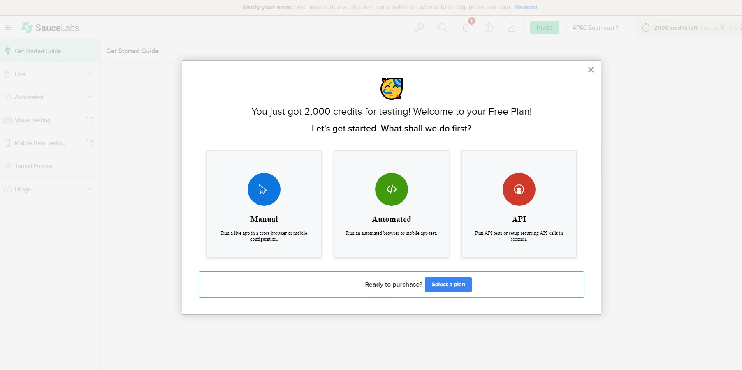This screenshot has width=742, height=370.
Task: Open Live in the sidebar
Action: [x=50, y=74]
